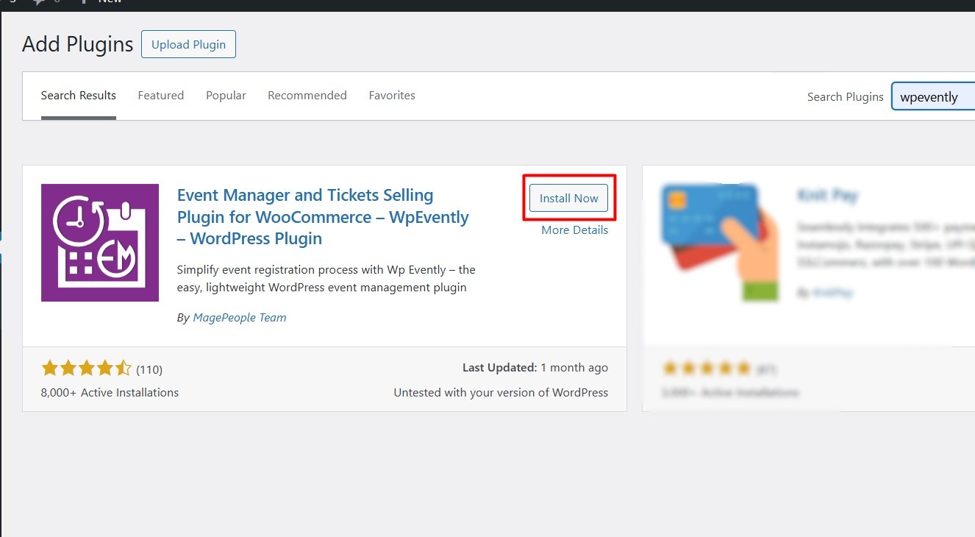Click the Last Updated: 1 month ago text
The image size is (975, 537).
click(x=535, y=368)
